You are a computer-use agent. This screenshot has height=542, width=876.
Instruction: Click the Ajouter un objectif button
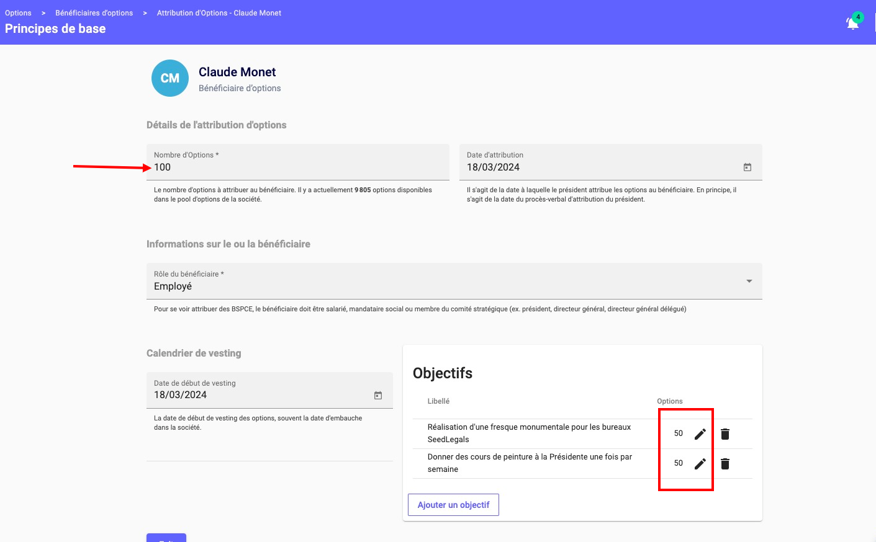point(453,505)
